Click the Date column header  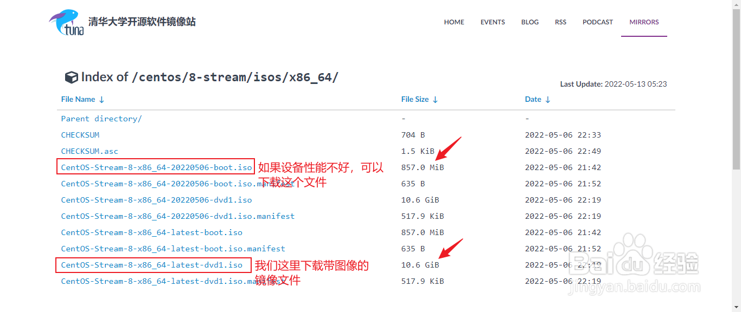point(533,100)
